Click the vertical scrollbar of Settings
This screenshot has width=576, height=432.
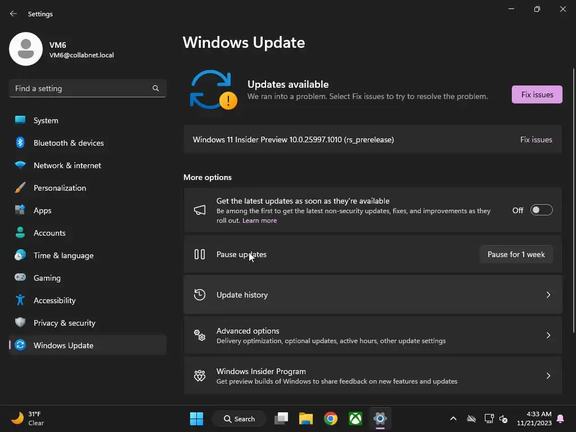(574, 200)
